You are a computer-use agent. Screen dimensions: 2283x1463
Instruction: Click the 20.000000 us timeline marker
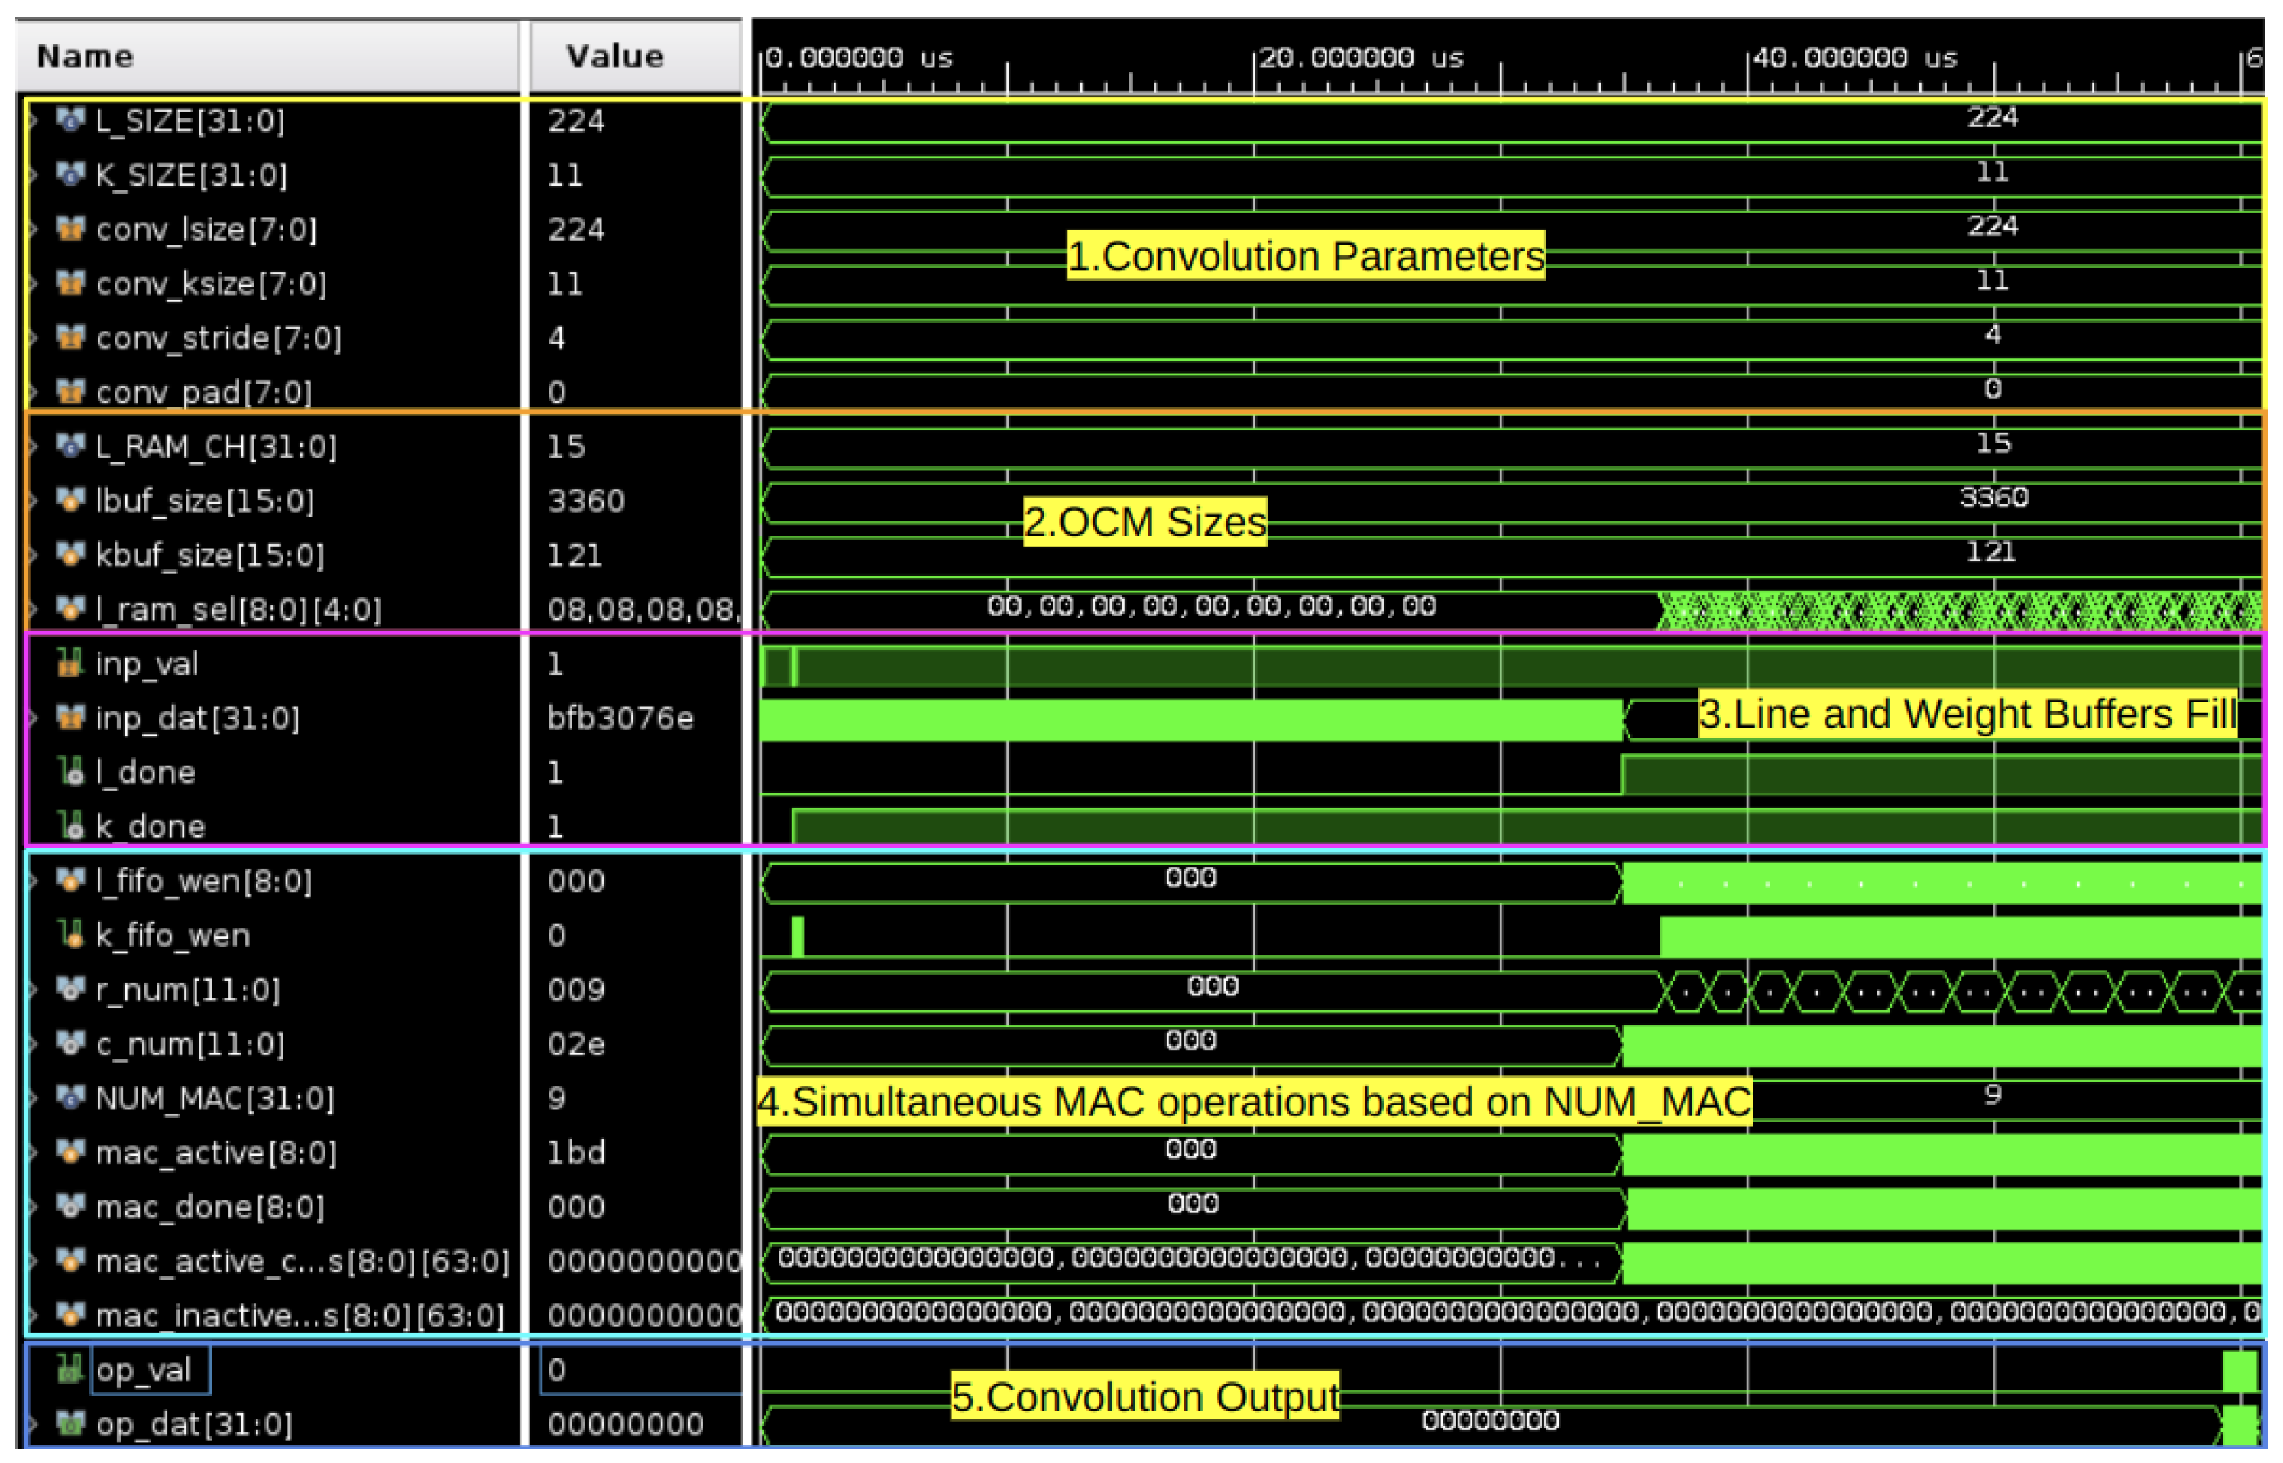1360,59
